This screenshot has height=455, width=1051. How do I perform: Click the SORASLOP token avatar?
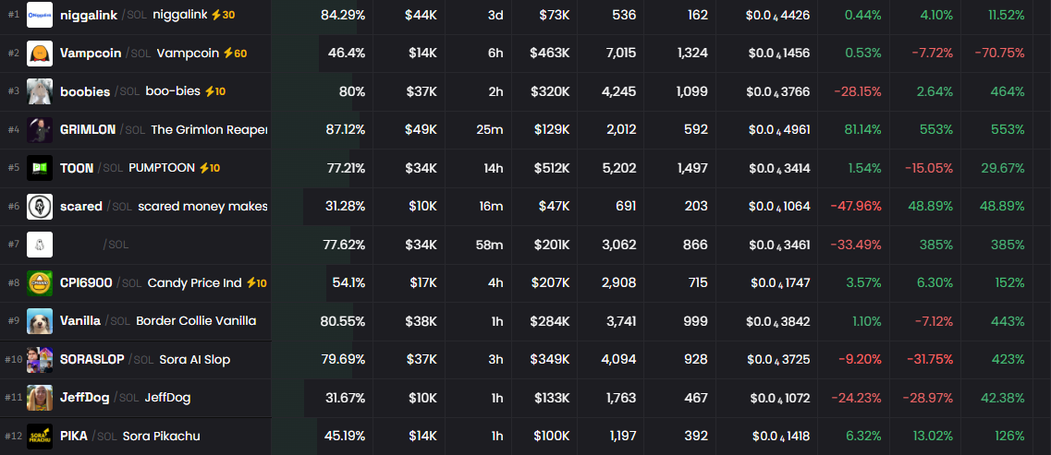point(40,359)
